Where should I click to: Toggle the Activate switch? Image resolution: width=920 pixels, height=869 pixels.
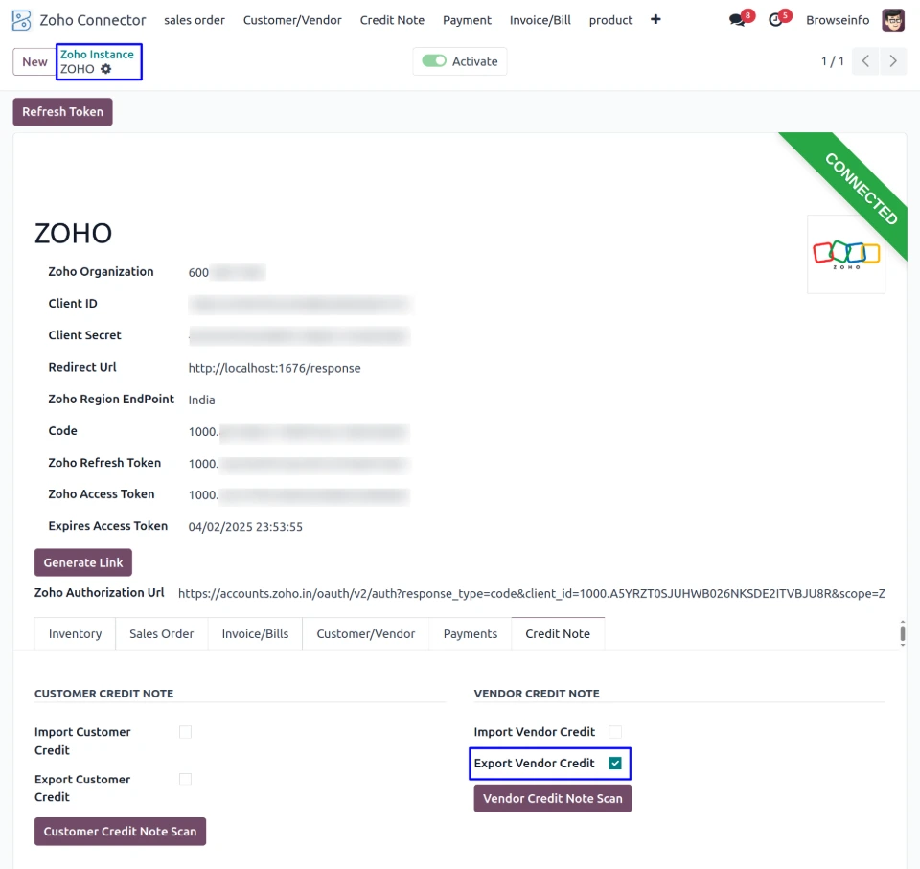435,61
